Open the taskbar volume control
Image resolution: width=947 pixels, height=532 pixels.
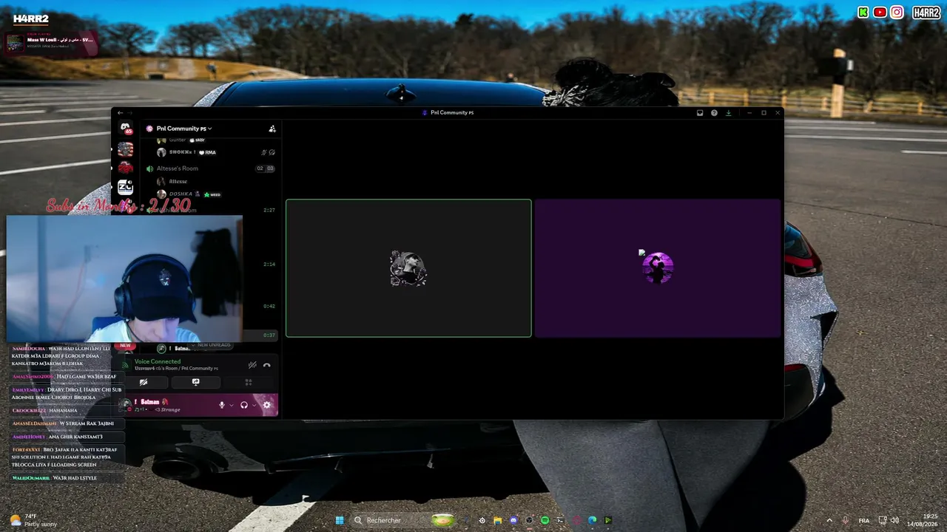pyautogui.click(x=894, y=520)
